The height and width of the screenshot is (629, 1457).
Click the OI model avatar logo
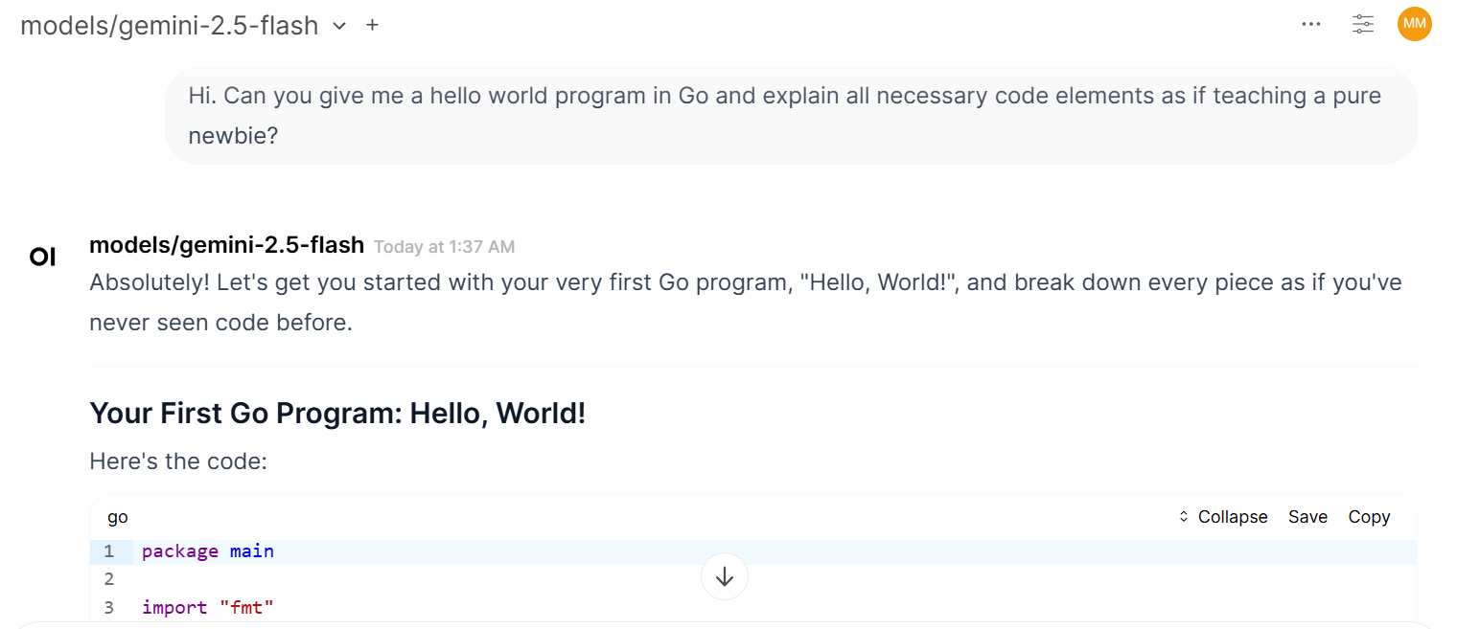pyautogui.click(x=43, y=258)
